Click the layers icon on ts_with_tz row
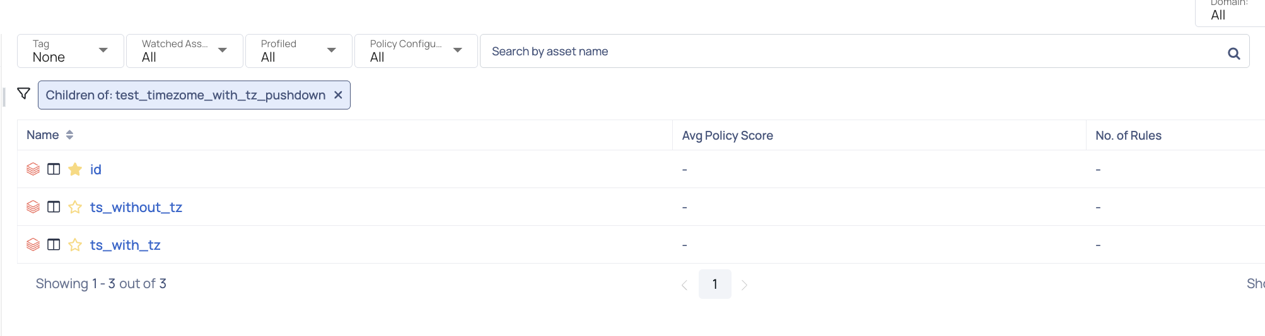1265x336 pixels. 33,244
